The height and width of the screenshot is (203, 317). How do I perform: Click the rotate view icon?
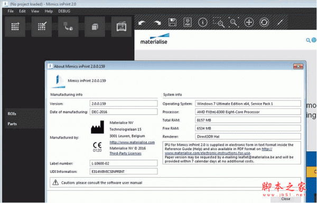pos(264,22)
